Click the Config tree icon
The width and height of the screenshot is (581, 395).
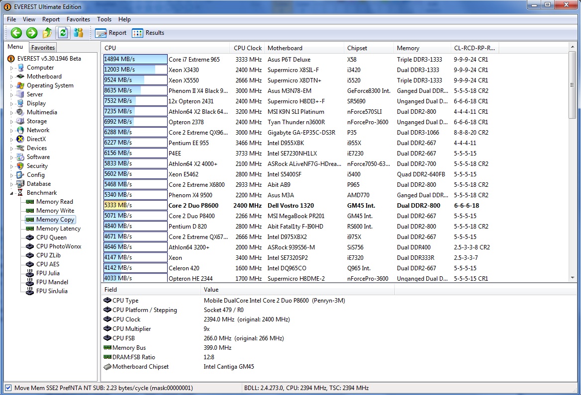coord(20,175)
